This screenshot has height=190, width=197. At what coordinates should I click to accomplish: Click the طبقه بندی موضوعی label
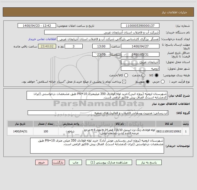(x=176, y=75)
